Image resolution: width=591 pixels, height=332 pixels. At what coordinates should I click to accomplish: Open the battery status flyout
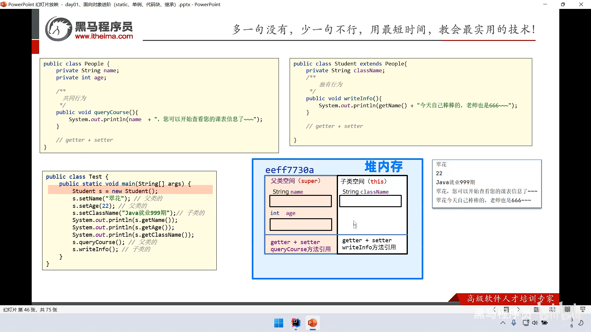[545, 323]
